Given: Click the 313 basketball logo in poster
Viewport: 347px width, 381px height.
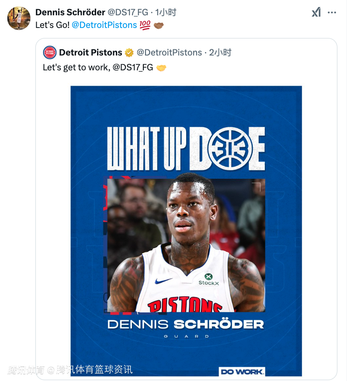Looking at the screenshot, I should click(x=230, y=149).
